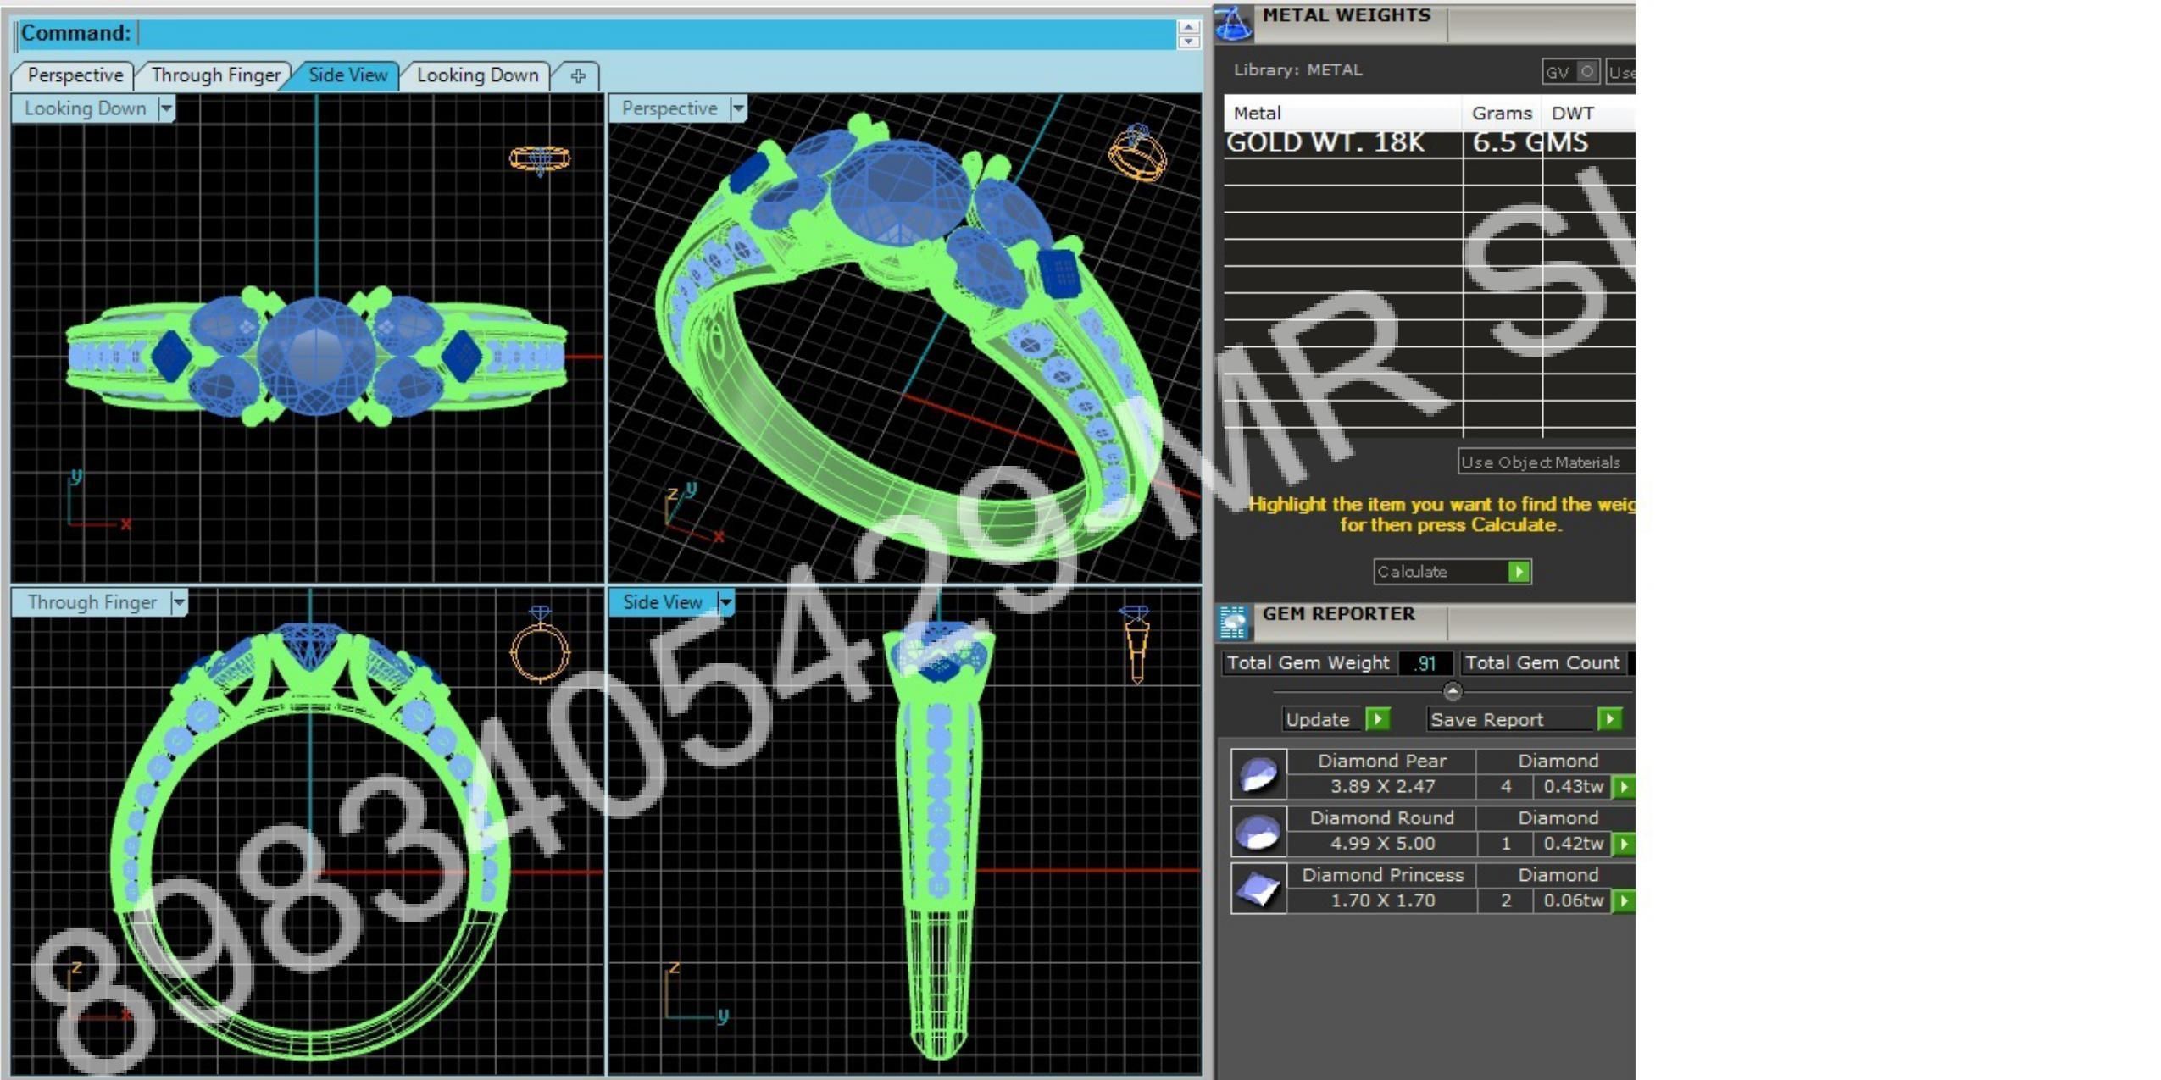2161x1080 pixels.
Task: Click green arrow beside 0.42tw round row
Action: 1624,844
